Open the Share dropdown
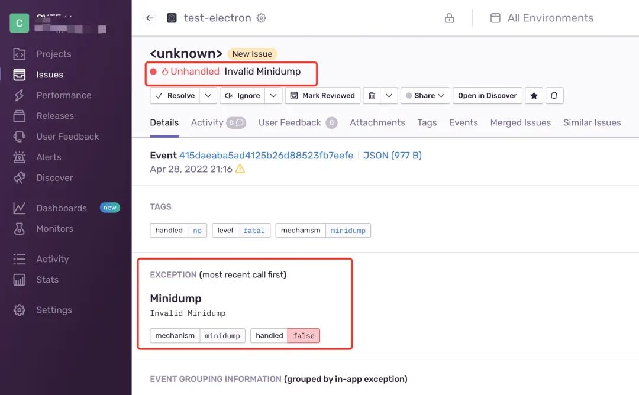Viewport: 639px width, 395px height. [425, 96]
